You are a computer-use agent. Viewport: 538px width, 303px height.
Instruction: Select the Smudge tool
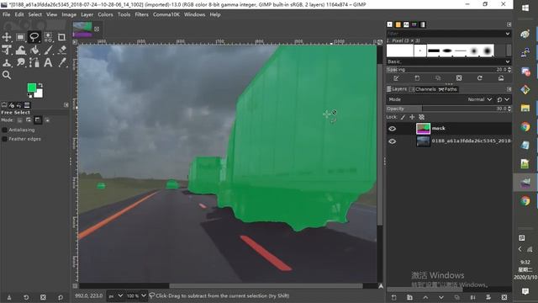tap(20, 62)
